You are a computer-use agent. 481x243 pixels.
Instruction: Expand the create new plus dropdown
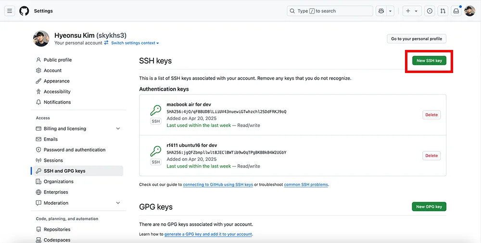(412, 11)
